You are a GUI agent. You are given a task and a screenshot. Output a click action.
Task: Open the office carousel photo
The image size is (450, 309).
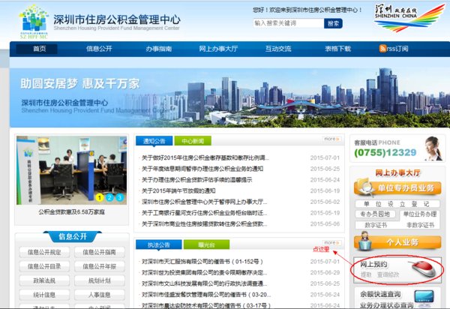[71, 170]
